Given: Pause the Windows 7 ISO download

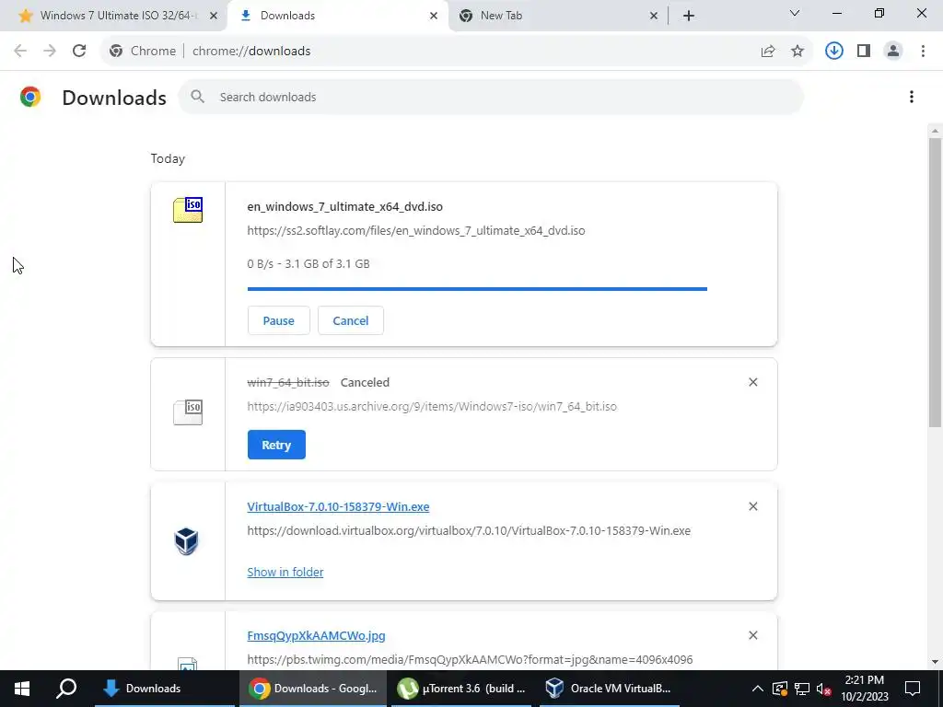Looking at the screenshot, I should (278, 320).
